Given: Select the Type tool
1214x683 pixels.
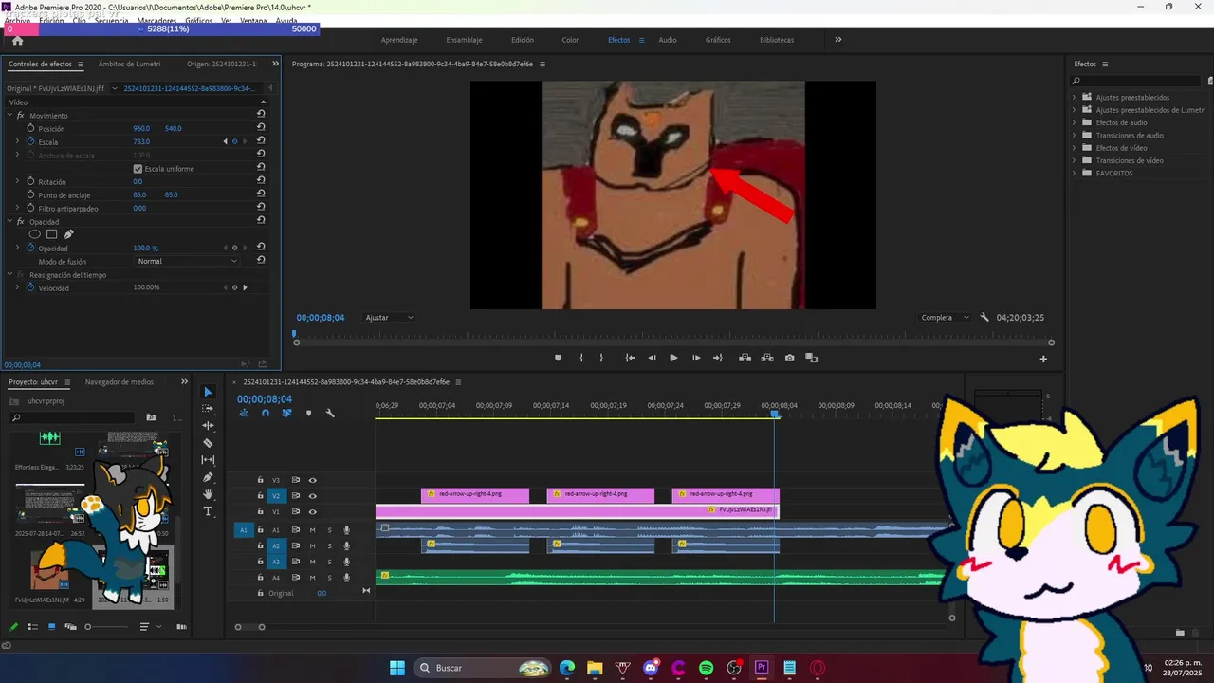Looking at the screenshot, I should (208, 511).
